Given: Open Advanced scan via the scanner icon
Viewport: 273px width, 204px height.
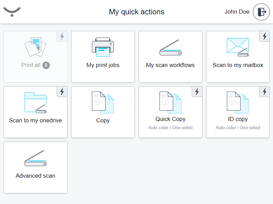Looking at the screenshot, I should tap(35, 158).
